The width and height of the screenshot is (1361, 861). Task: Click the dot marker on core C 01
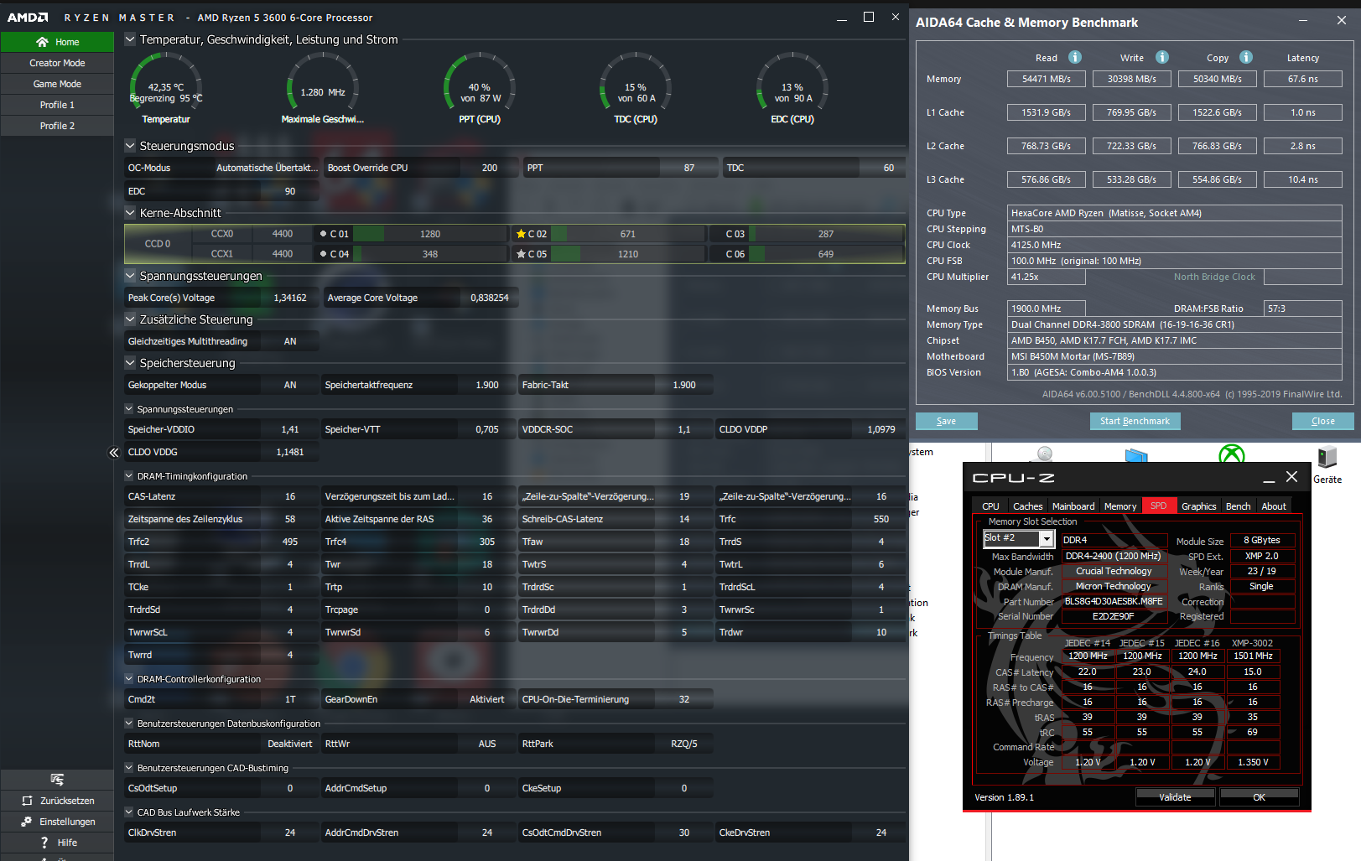324,234
